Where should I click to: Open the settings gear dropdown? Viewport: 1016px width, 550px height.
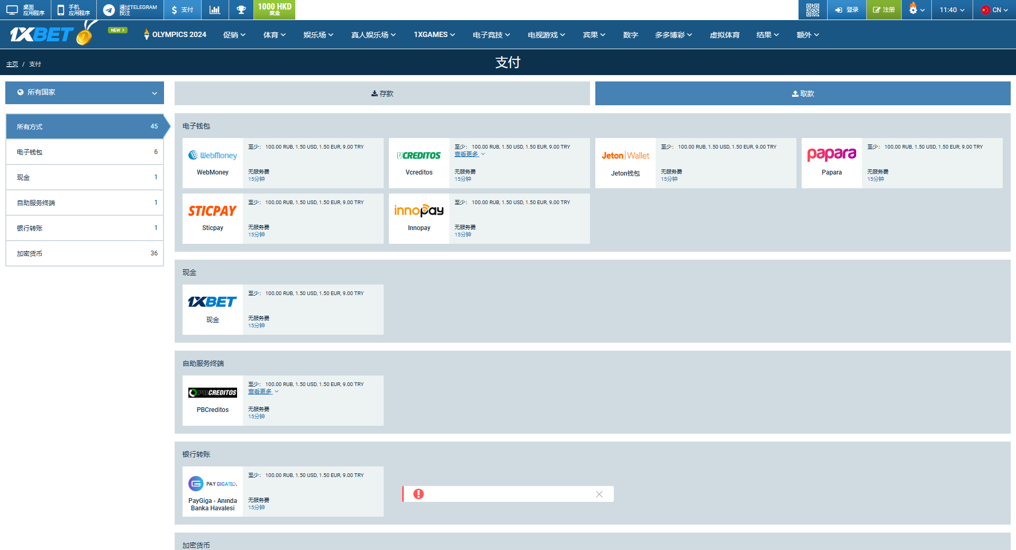(917, 10)
